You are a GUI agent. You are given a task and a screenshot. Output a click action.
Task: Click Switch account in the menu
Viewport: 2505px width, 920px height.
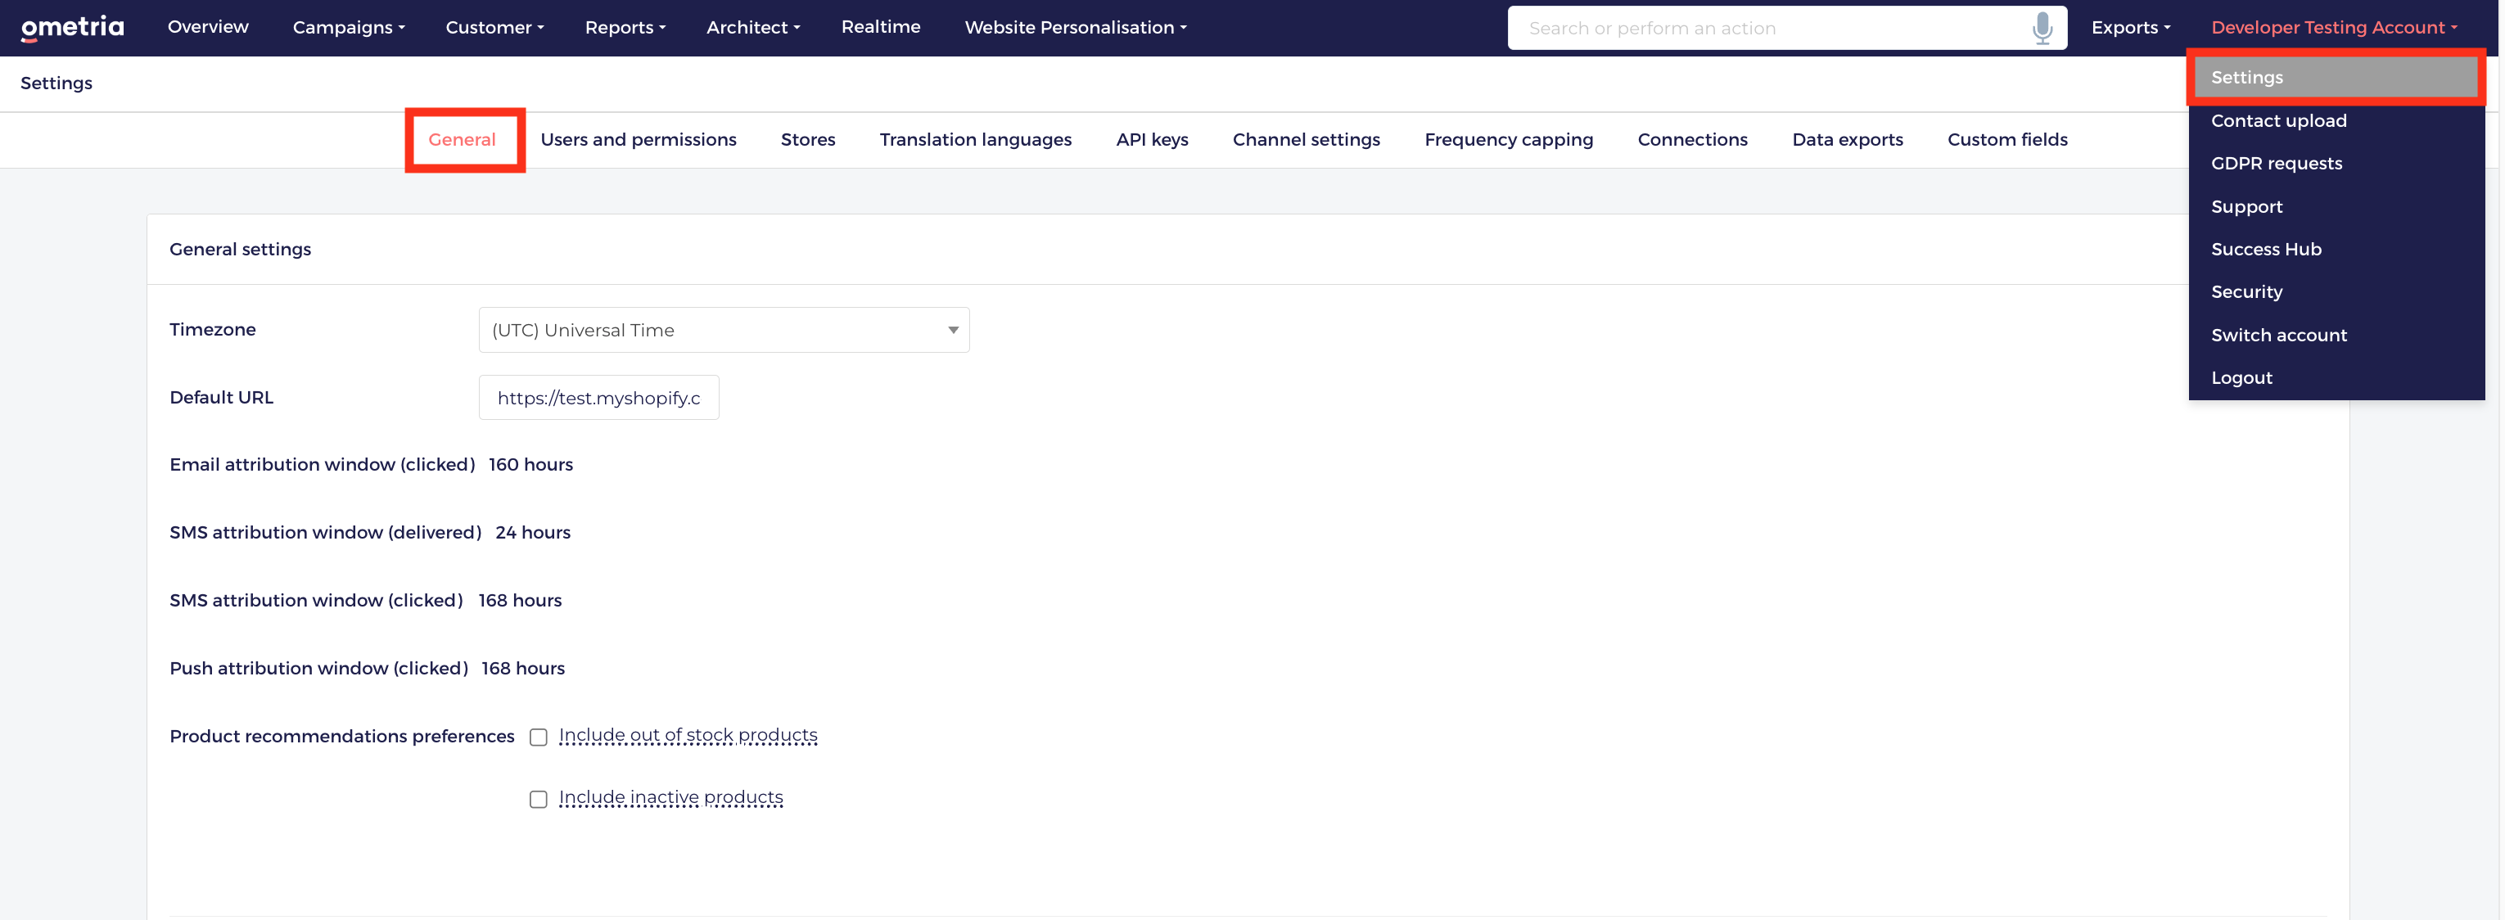[x=2278, y=335]
